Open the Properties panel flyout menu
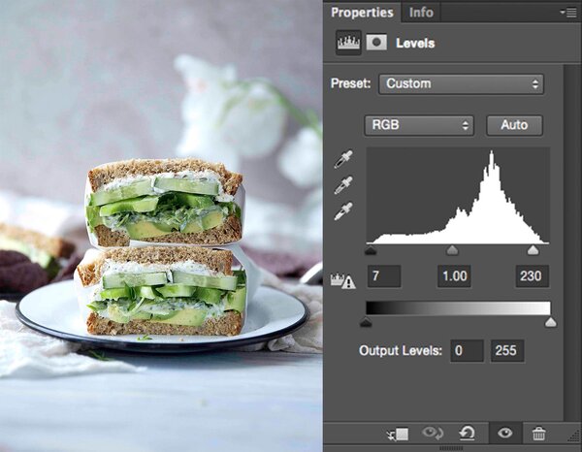 click(567, 13)
